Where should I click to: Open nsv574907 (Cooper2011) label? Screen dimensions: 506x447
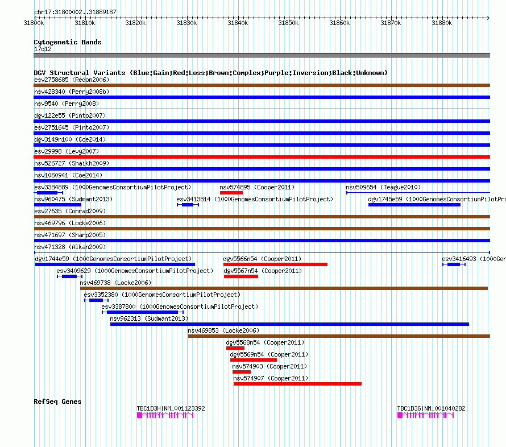coord(271,378)
